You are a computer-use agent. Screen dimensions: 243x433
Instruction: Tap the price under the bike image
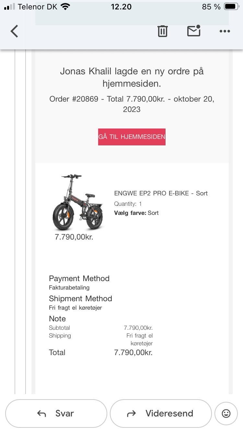74,237
